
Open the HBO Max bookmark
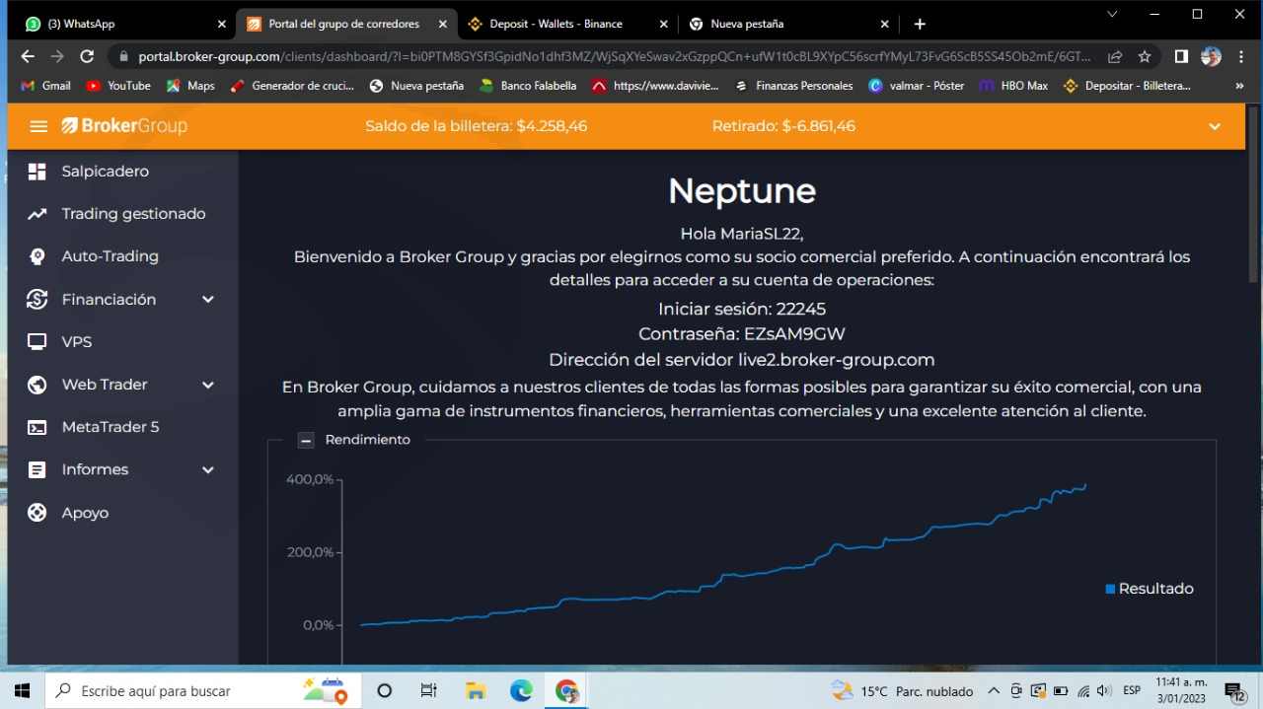(x=1014, y=86)
